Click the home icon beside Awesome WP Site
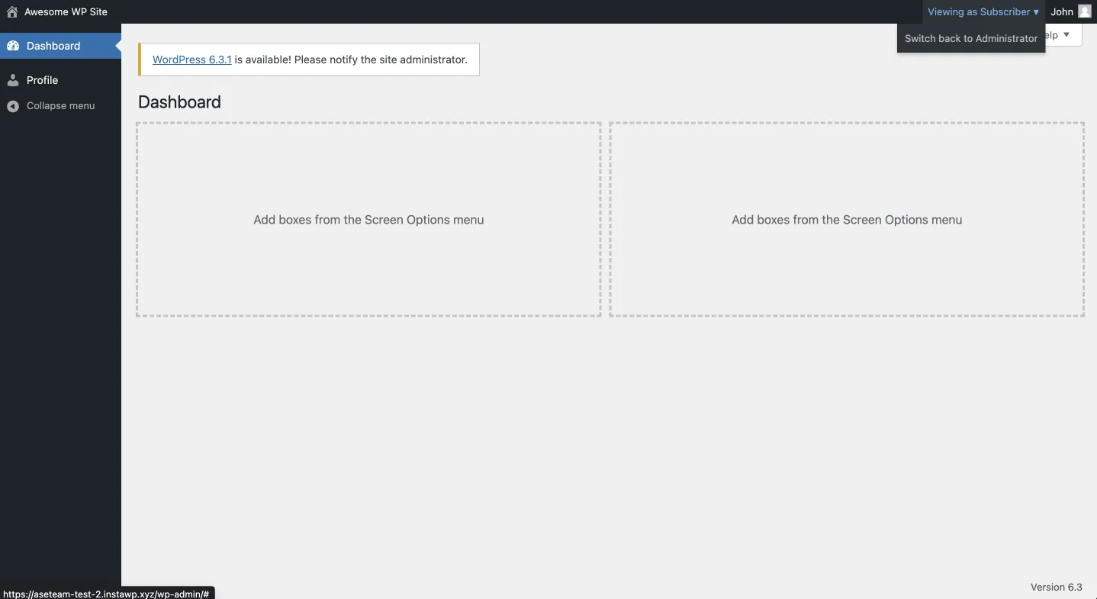The image size is (1097, 599). click(x=12, y=12)
